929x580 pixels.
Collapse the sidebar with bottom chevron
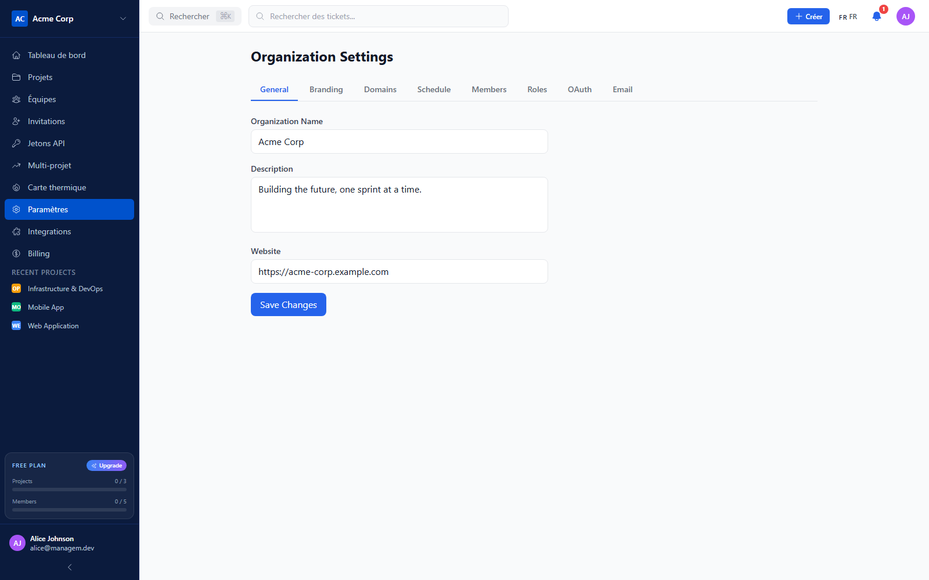70,567
